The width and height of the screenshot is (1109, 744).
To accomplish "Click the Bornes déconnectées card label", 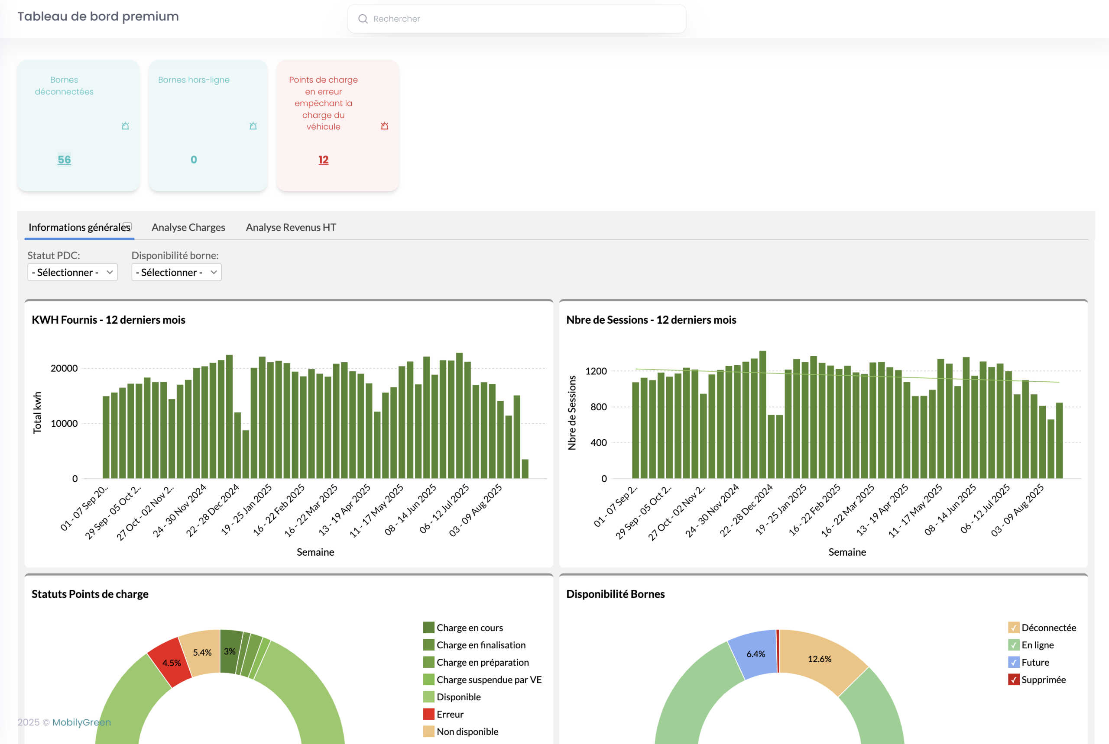I will tap(64, 86).
